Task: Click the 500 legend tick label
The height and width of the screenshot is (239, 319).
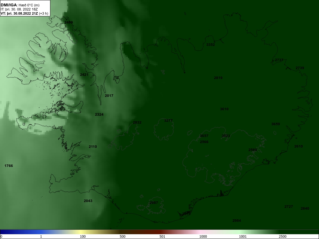Action: coord(123,236)
